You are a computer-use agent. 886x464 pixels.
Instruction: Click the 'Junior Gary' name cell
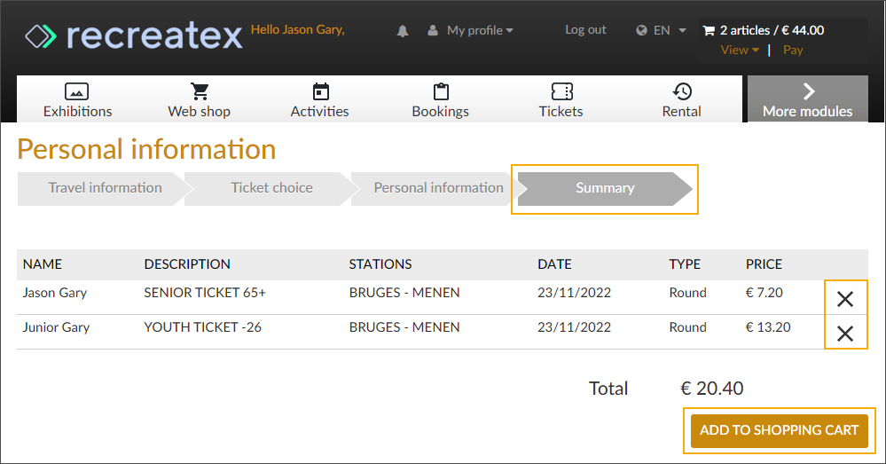coord(56,327)
